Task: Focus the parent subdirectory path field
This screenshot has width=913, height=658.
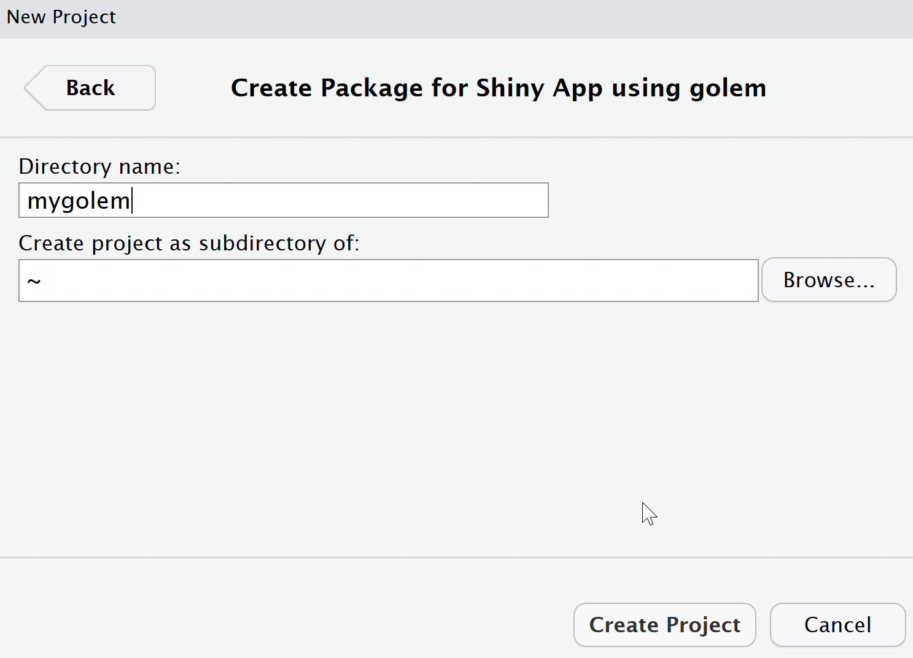Action: point(388,281)
